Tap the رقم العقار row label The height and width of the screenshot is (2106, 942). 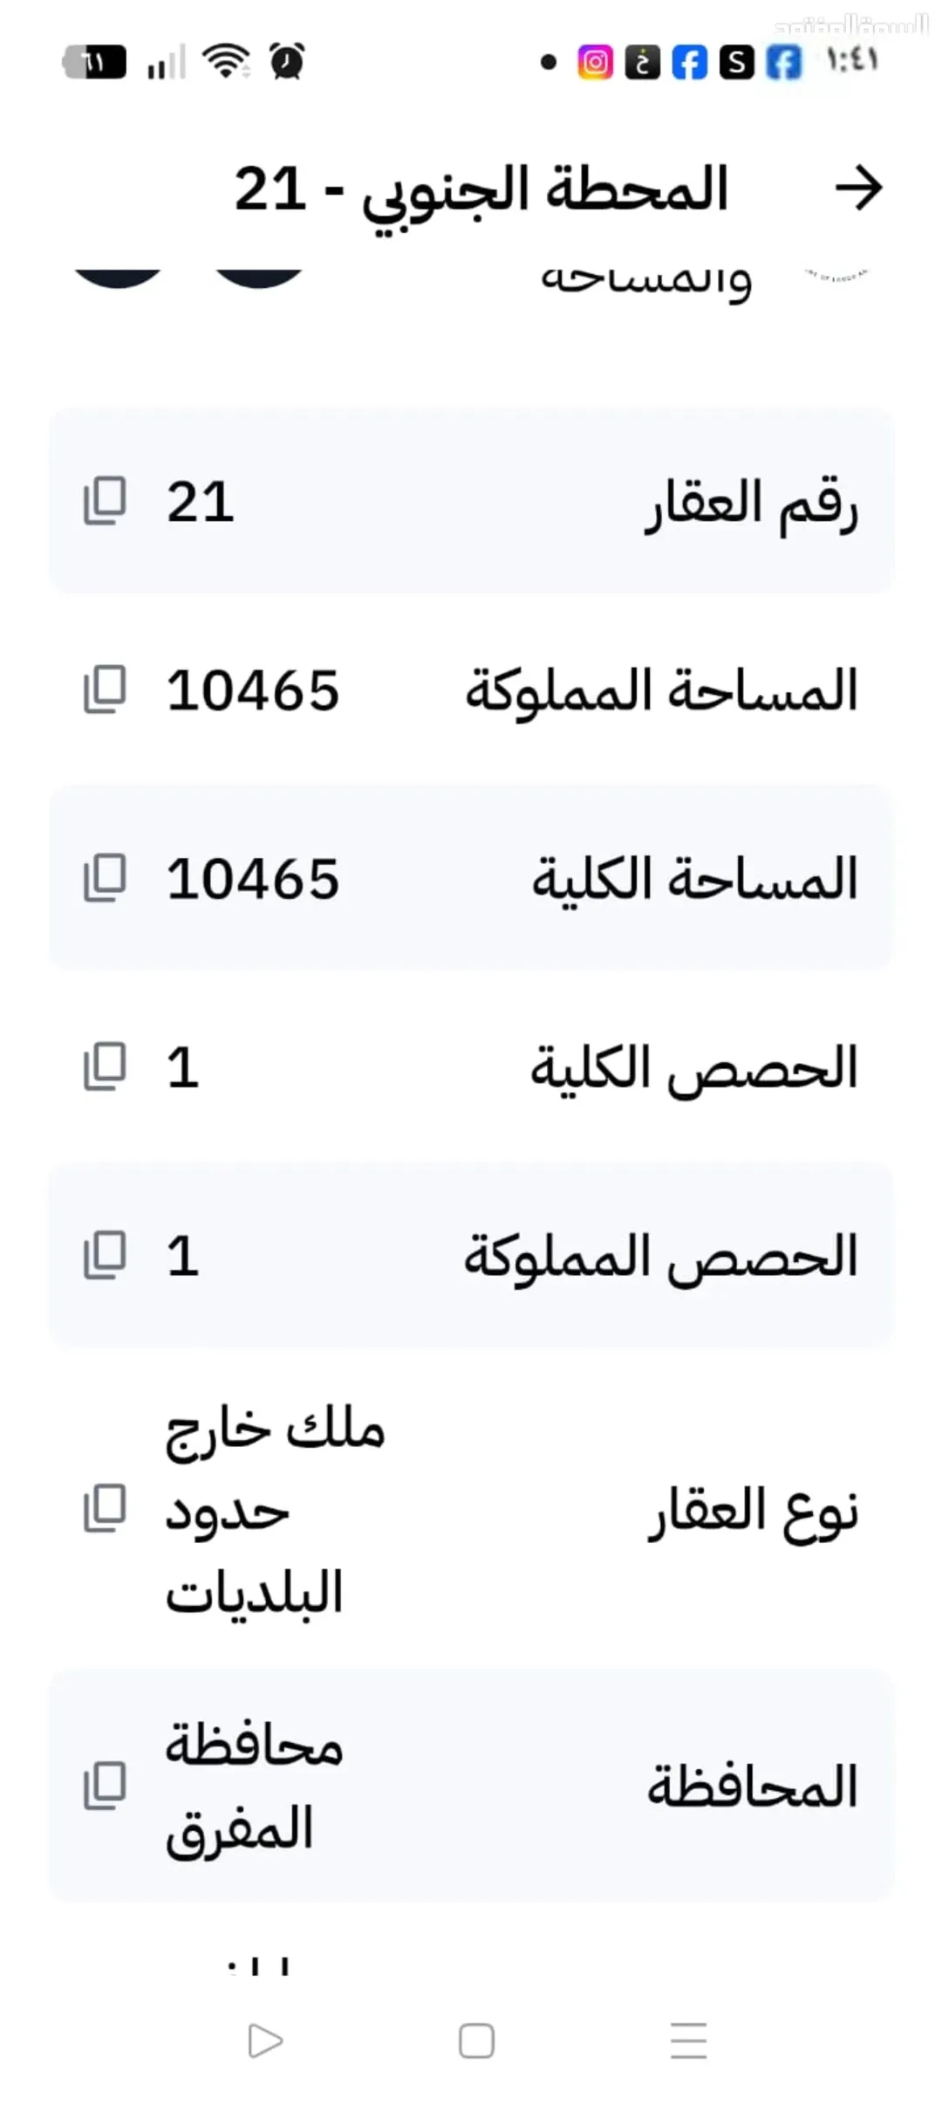point(752,504)
